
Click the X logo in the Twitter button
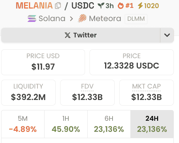[x=68, y=35]
